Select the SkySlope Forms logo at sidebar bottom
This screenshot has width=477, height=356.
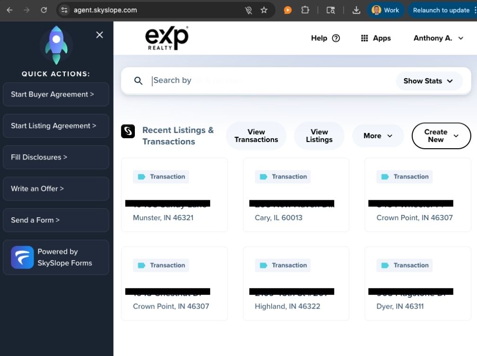pos(22,257)
